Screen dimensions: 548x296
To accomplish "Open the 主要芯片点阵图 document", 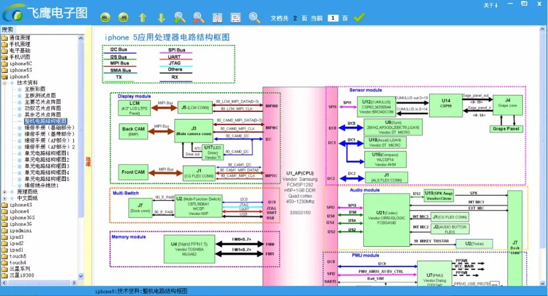I will pos(43,102).
